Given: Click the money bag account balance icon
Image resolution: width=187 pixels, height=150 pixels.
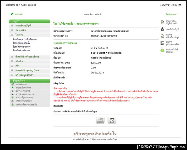Looking at the screenshot, I should coord(162,29).
